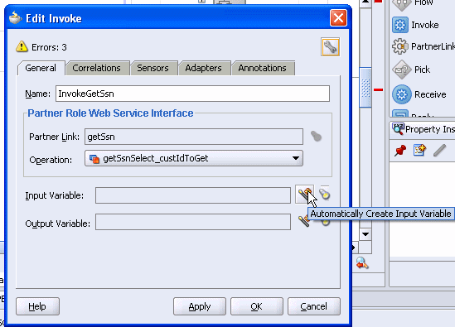455x327 pixels.
Task: Switch to the Annotations tab
Action: point(263,68)
